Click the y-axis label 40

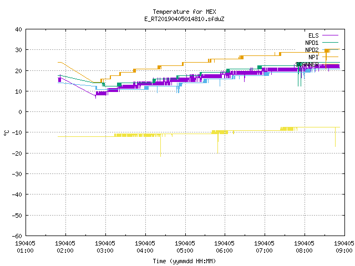coord(18,29)
